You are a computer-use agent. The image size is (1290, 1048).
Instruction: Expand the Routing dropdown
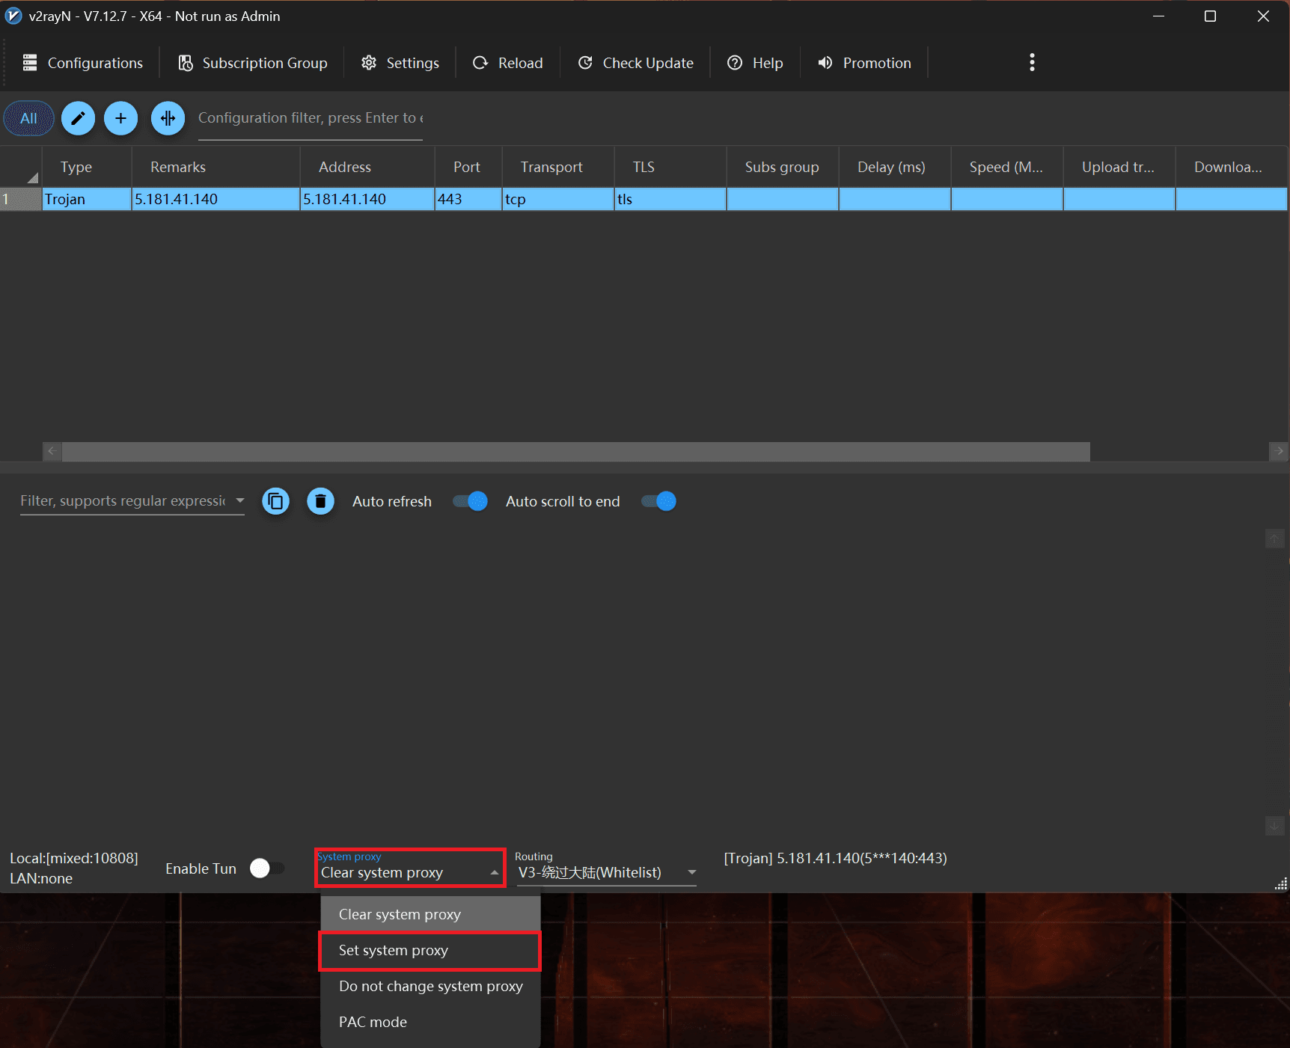691,872
